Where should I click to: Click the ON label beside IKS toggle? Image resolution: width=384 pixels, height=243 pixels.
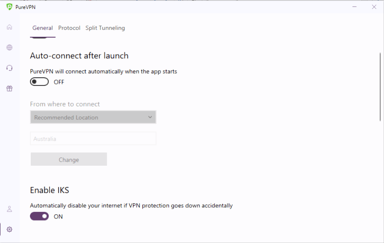tap(58, 217)
